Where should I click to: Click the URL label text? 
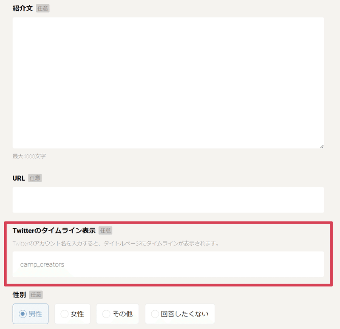click(19, 178)
